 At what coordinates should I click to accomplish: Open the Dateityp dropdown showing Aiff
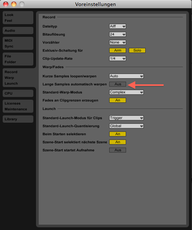(118, 26)
